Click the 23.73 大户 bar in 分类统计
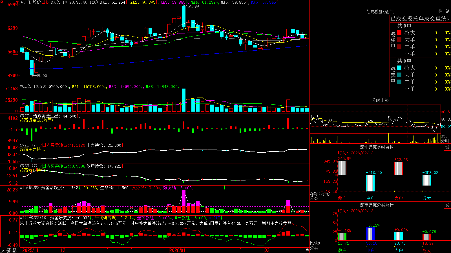451x253 pixels. pyautogui.click(x=399, y=236)
